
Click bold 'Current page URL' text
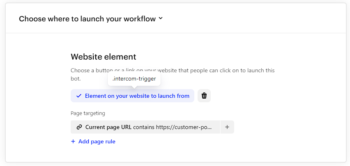click(x=108, y=127)
